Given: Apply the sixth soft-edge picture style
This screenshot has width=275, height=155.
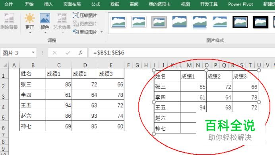Looking at the screenshot, I should coord(220,22).
